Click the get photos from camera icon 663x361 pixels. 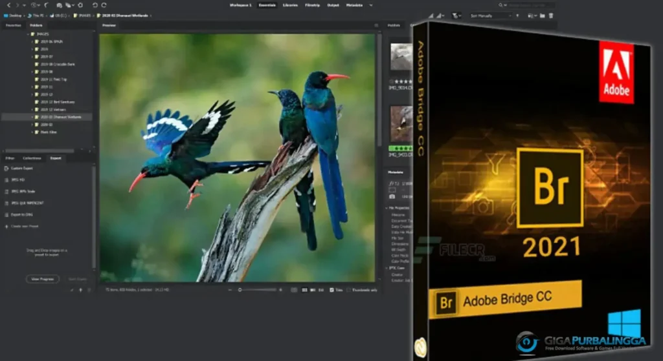pos(59,5)
